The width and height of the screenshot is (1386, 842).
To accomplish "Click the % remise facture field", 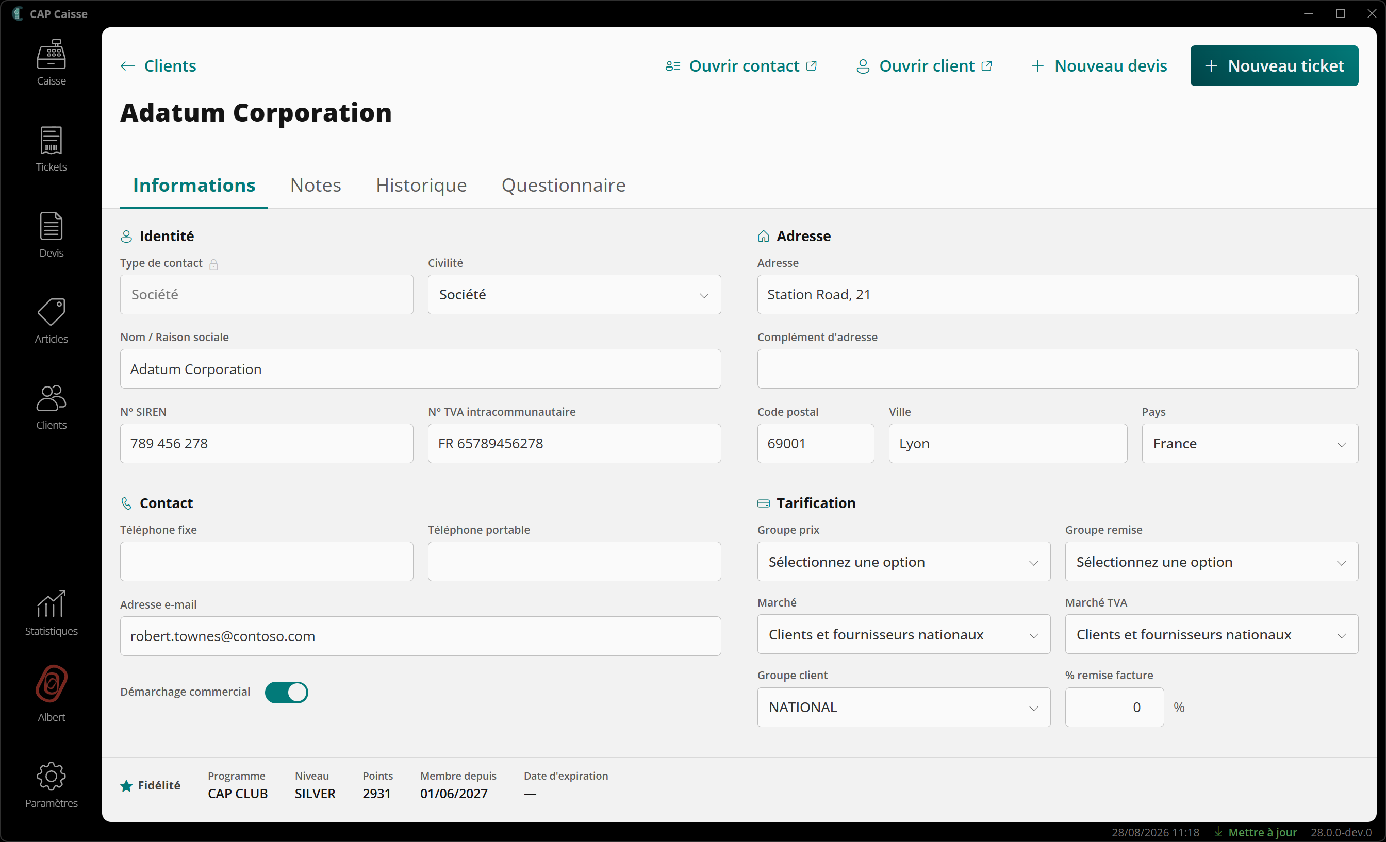I will [1114, 707].
